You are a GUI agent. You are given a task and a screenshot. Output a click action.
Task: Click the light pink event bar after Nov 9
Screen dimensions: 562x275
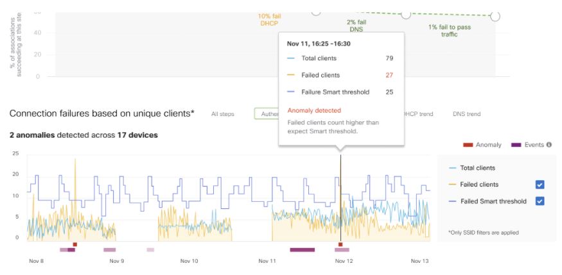coord(150,250)
